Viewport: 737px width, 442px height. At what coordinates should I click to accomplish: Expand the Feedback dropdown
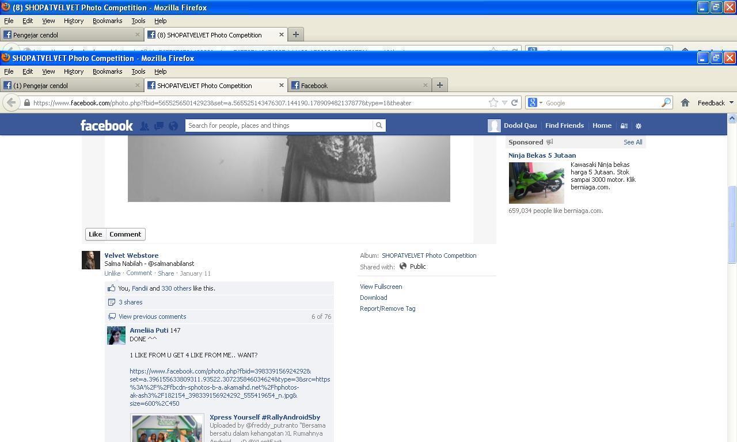(x=715, y=102)
